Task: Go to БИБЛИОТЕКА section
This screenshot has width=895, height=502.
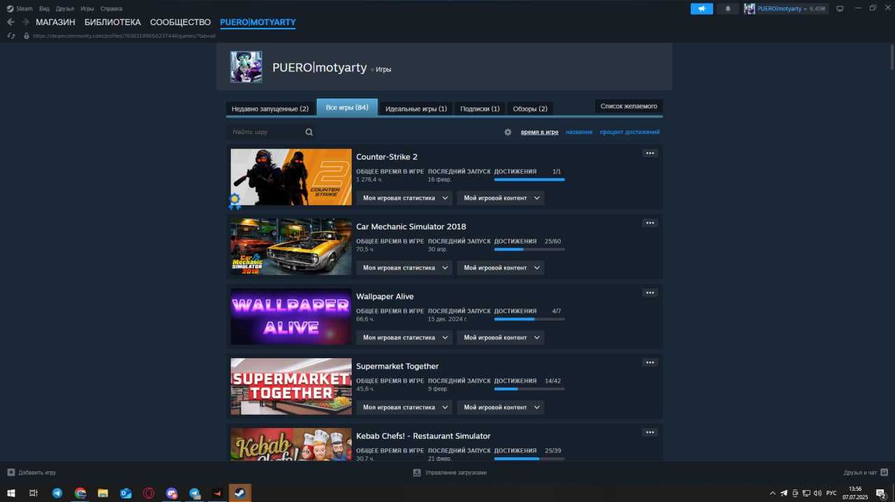Action: [x=113, y=22]
